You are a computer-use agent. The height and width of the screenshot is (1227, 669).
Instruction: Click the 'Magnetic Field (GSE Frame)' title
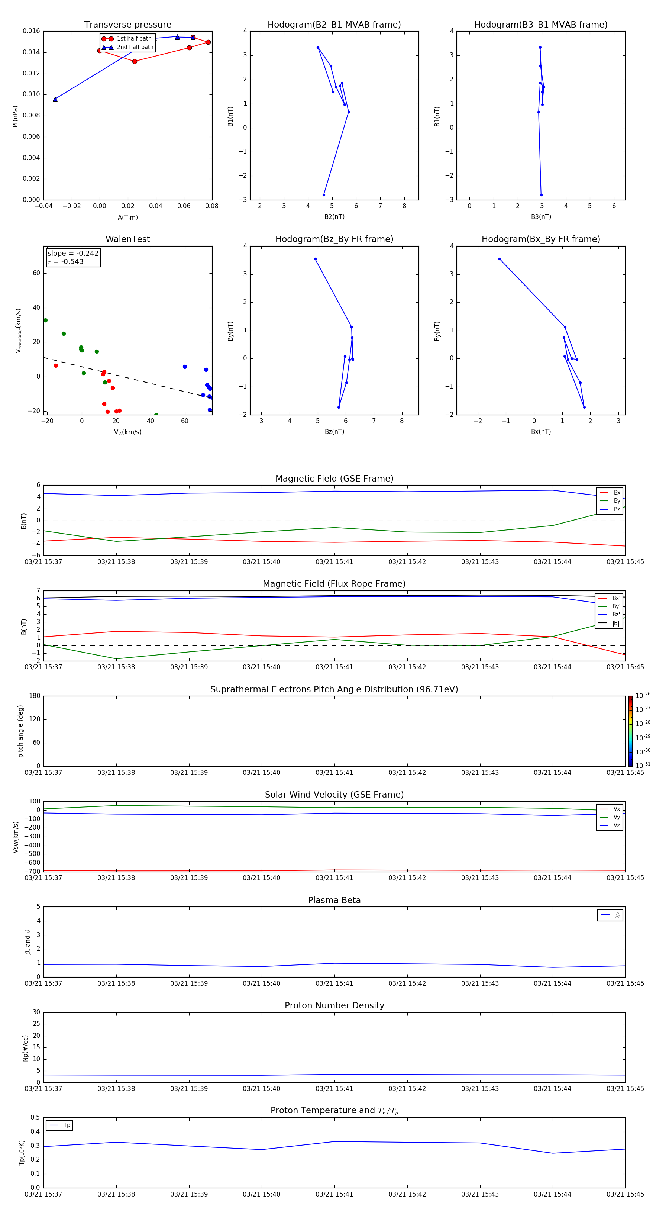click(334, 479)
